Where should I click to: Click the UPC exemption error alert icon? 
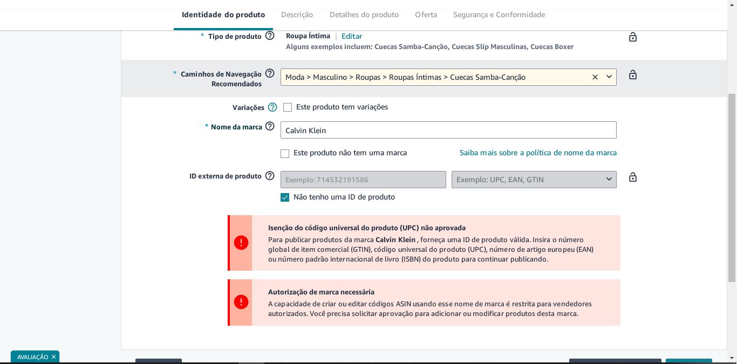[241, 243]
